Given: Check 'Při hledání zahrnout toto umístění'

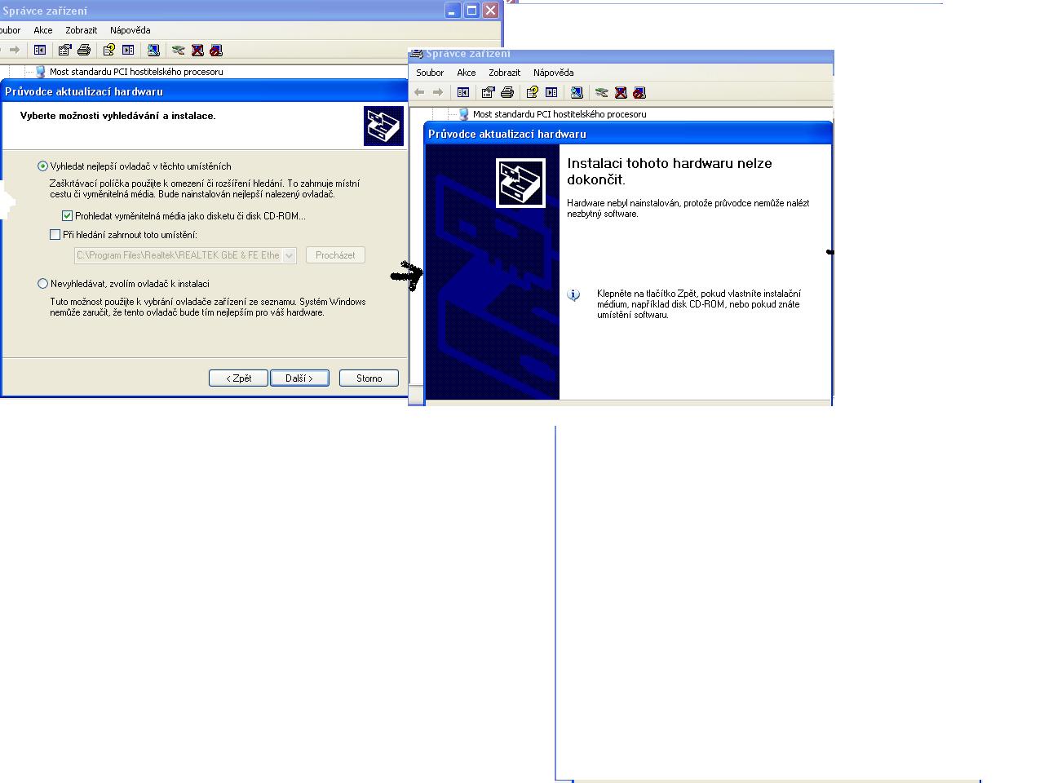Looking at the screenshot, I should (x=55, y=235).
